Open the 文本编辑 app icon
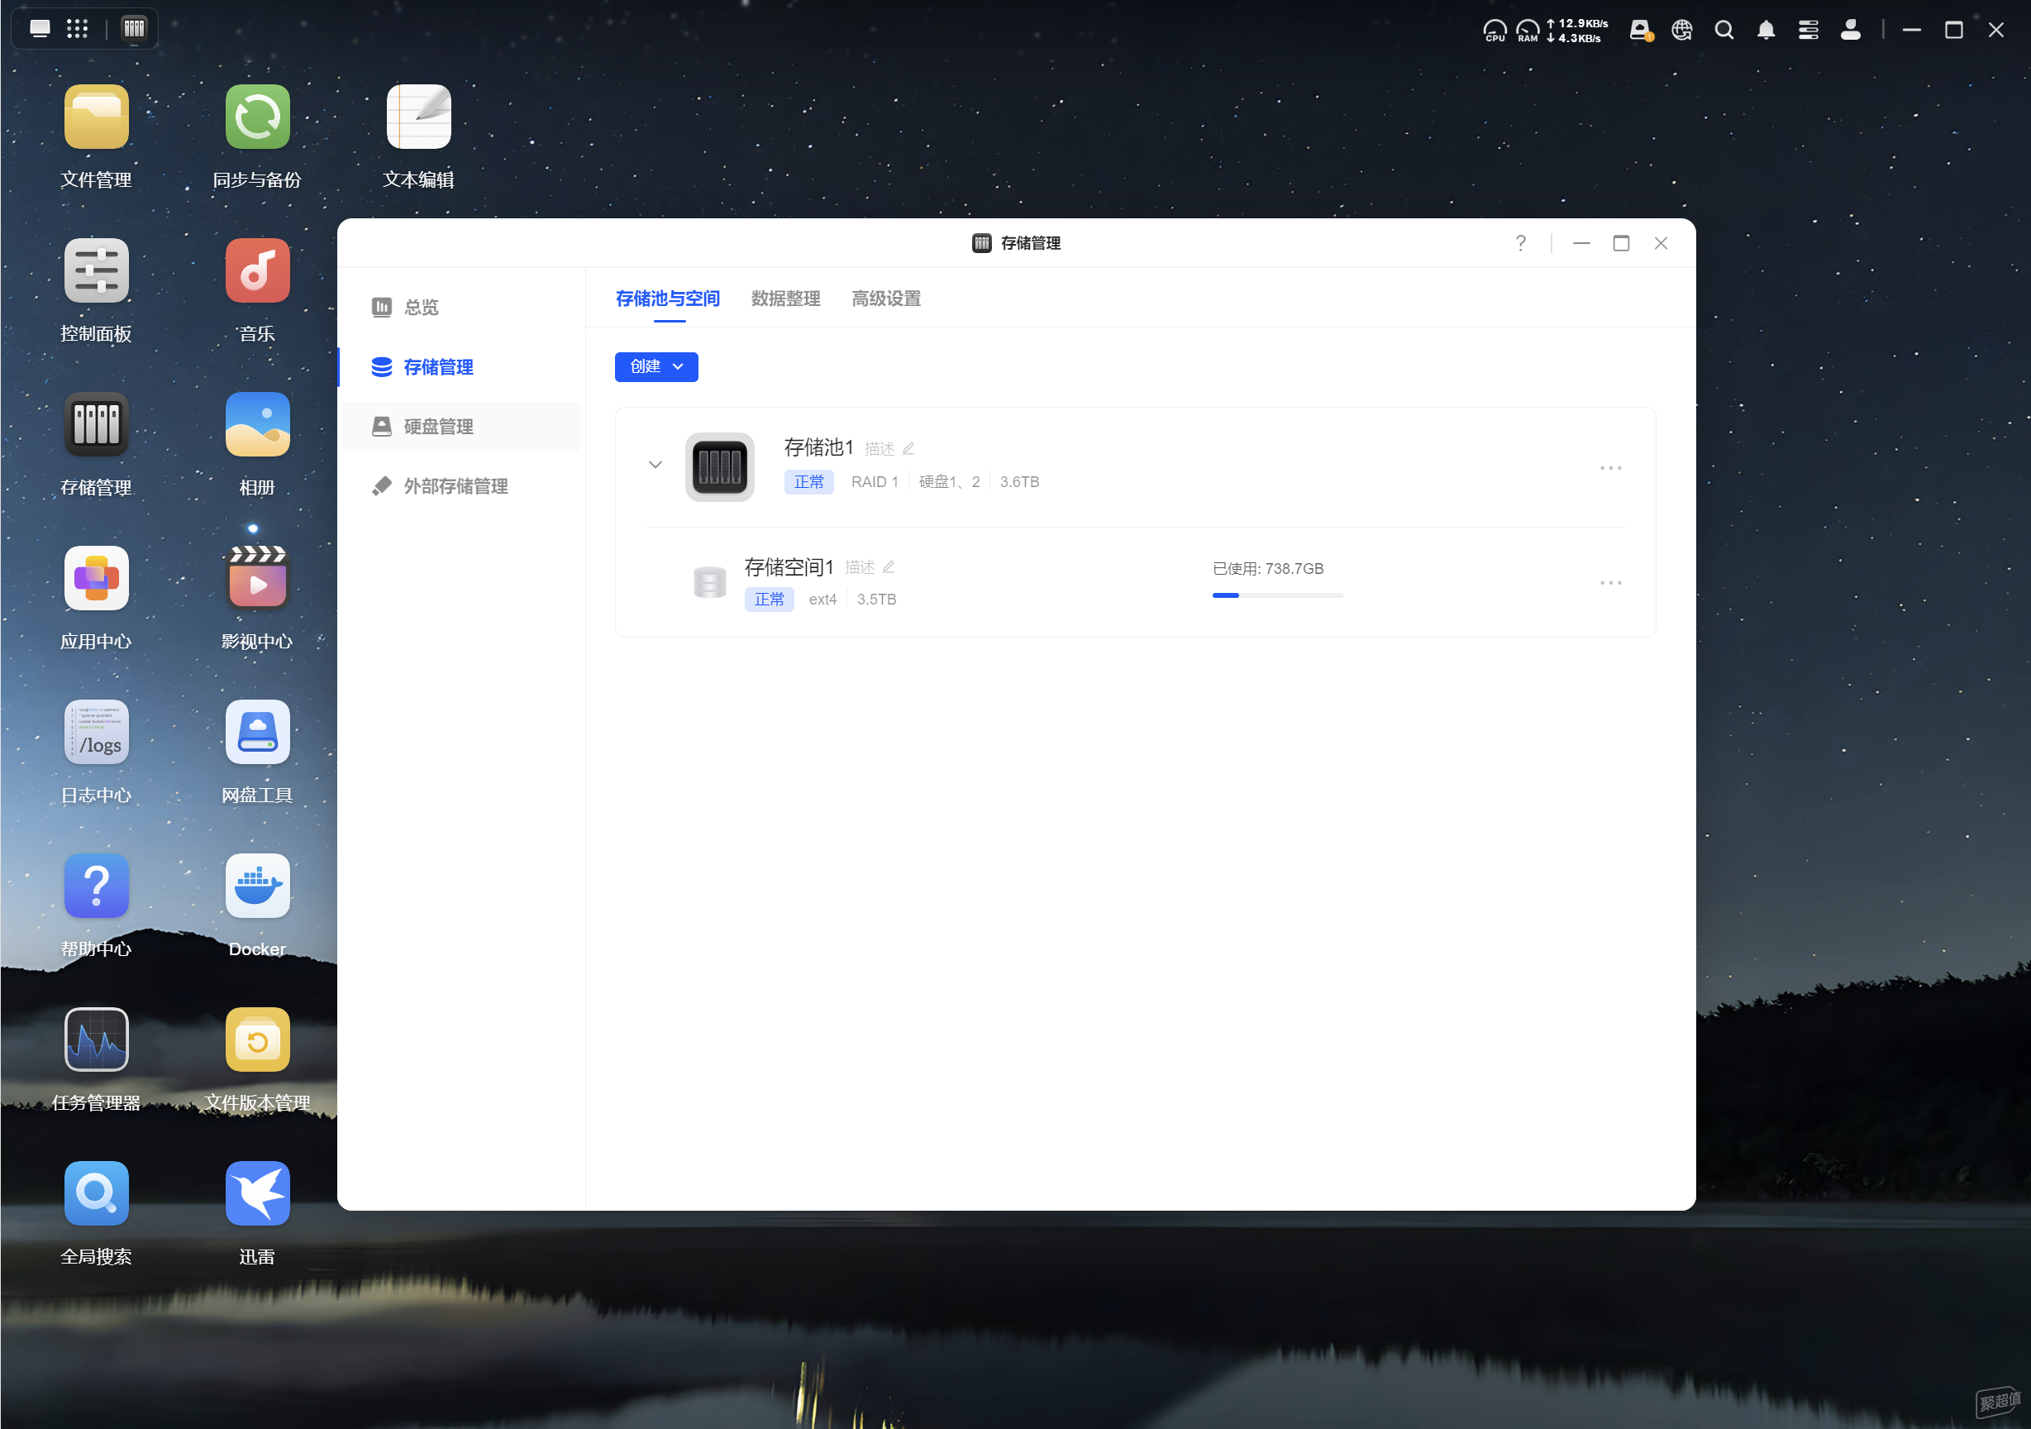The image size is (2031, 1429). (418, 117)
